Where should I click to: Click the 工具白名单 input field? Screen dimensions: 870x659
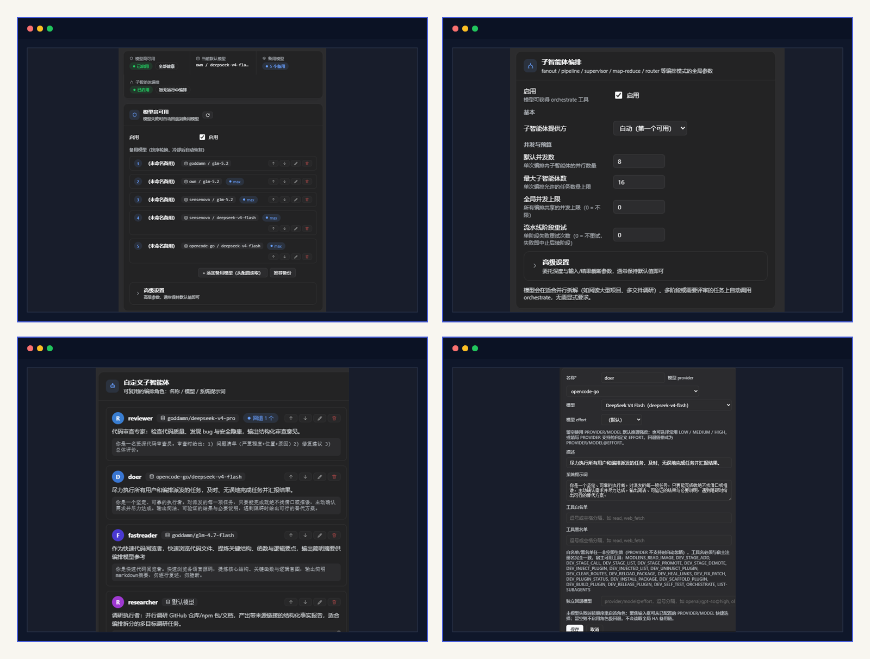[x=649, y=518]
